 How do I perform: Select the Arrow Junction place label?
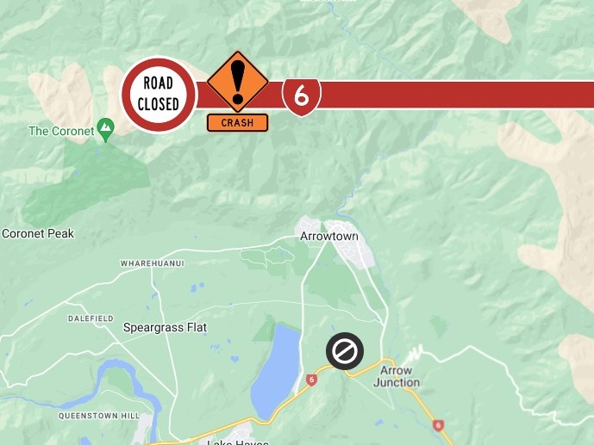pos(397,376)
